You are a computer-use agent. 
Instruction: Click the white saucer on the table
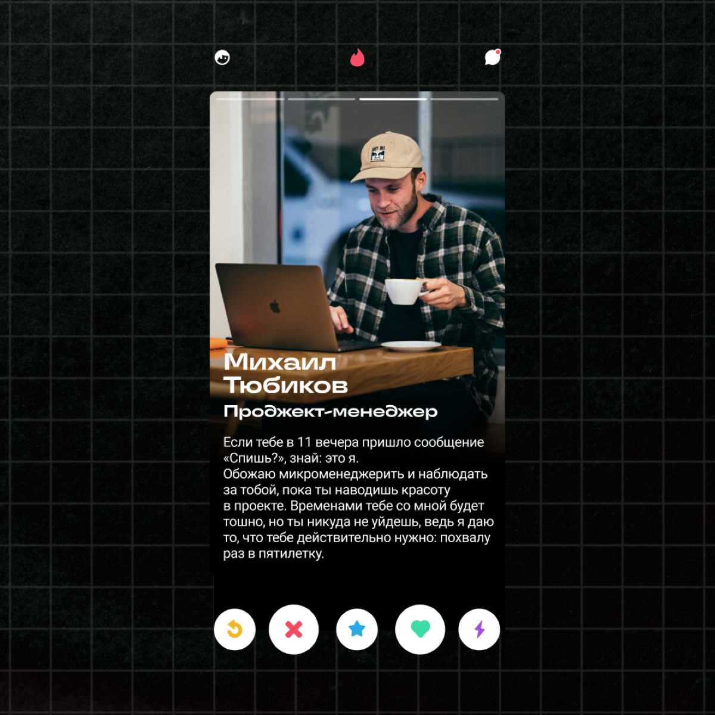411,346
